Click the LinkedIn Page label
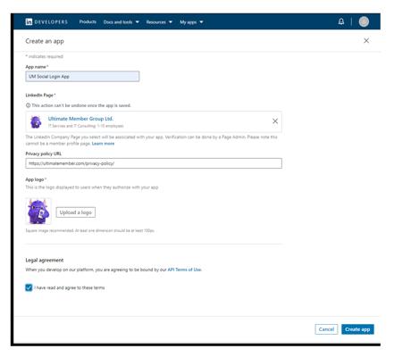The height and width of the screenshot is (357, 394). click(x=40, y=95)
